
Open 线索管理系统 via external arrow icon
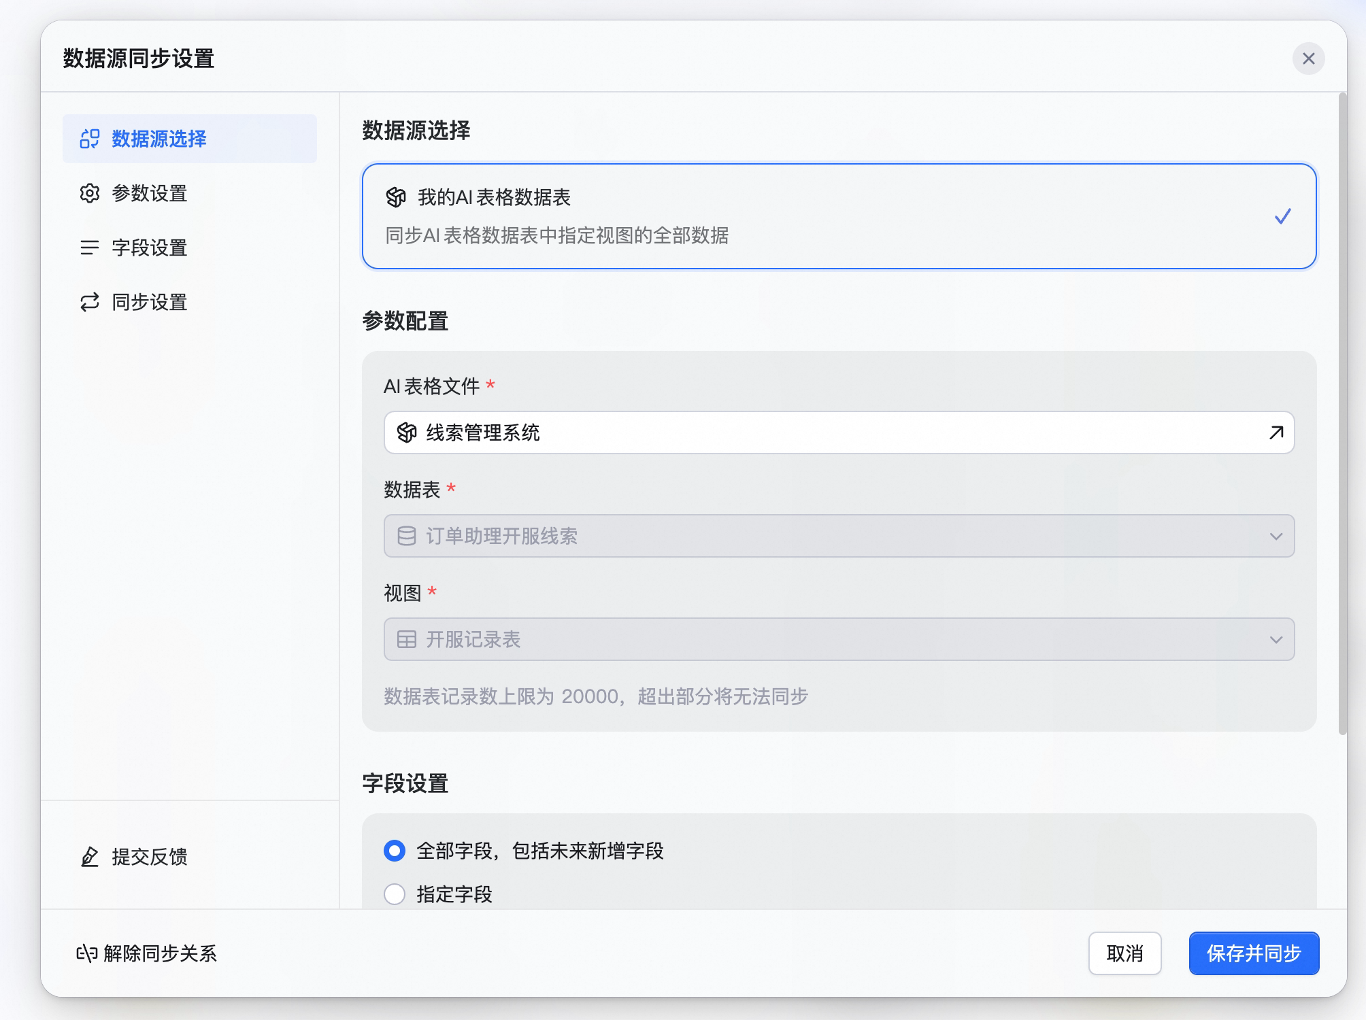(1276, 432)
